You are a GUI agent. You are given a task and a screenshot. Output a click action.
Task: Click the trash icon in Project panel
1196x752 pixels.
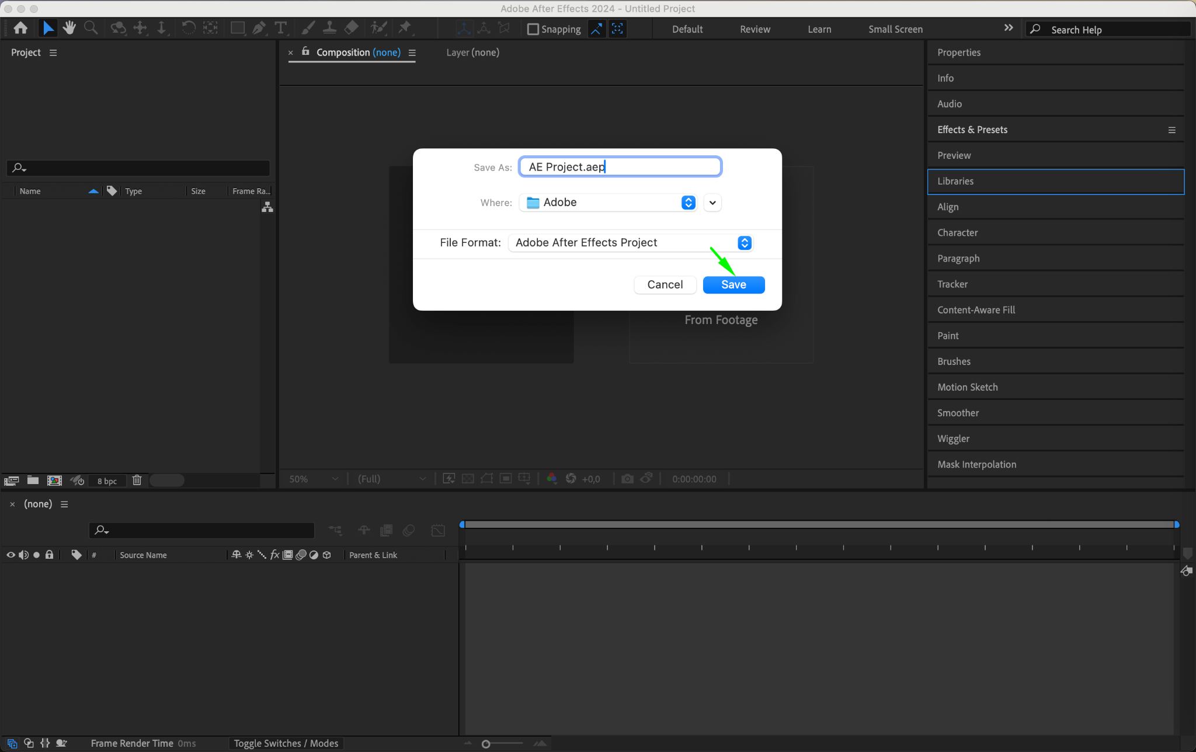(137, 481)
